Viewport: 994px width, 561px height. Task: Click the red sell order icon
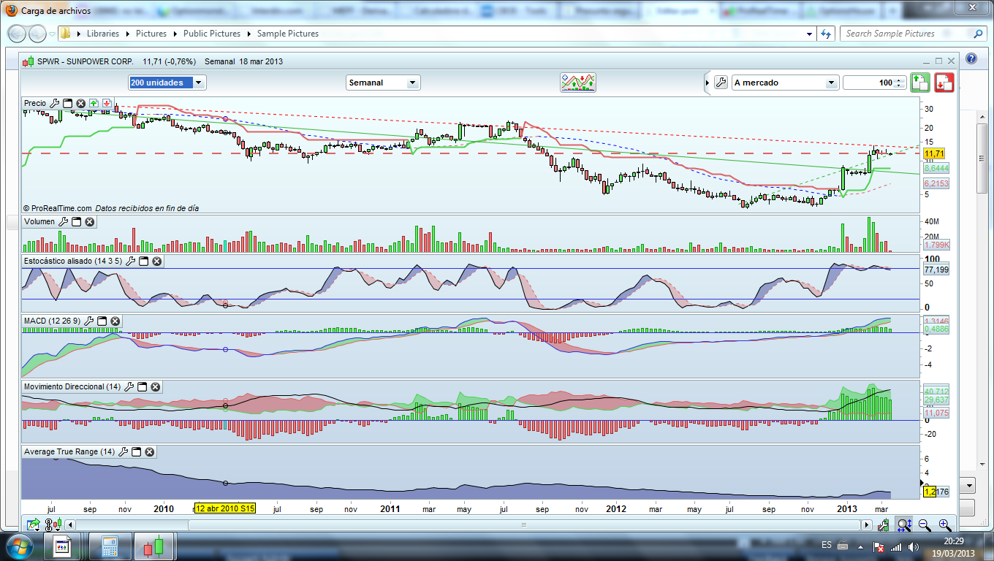pyautogui.click(x=944, y=83)
